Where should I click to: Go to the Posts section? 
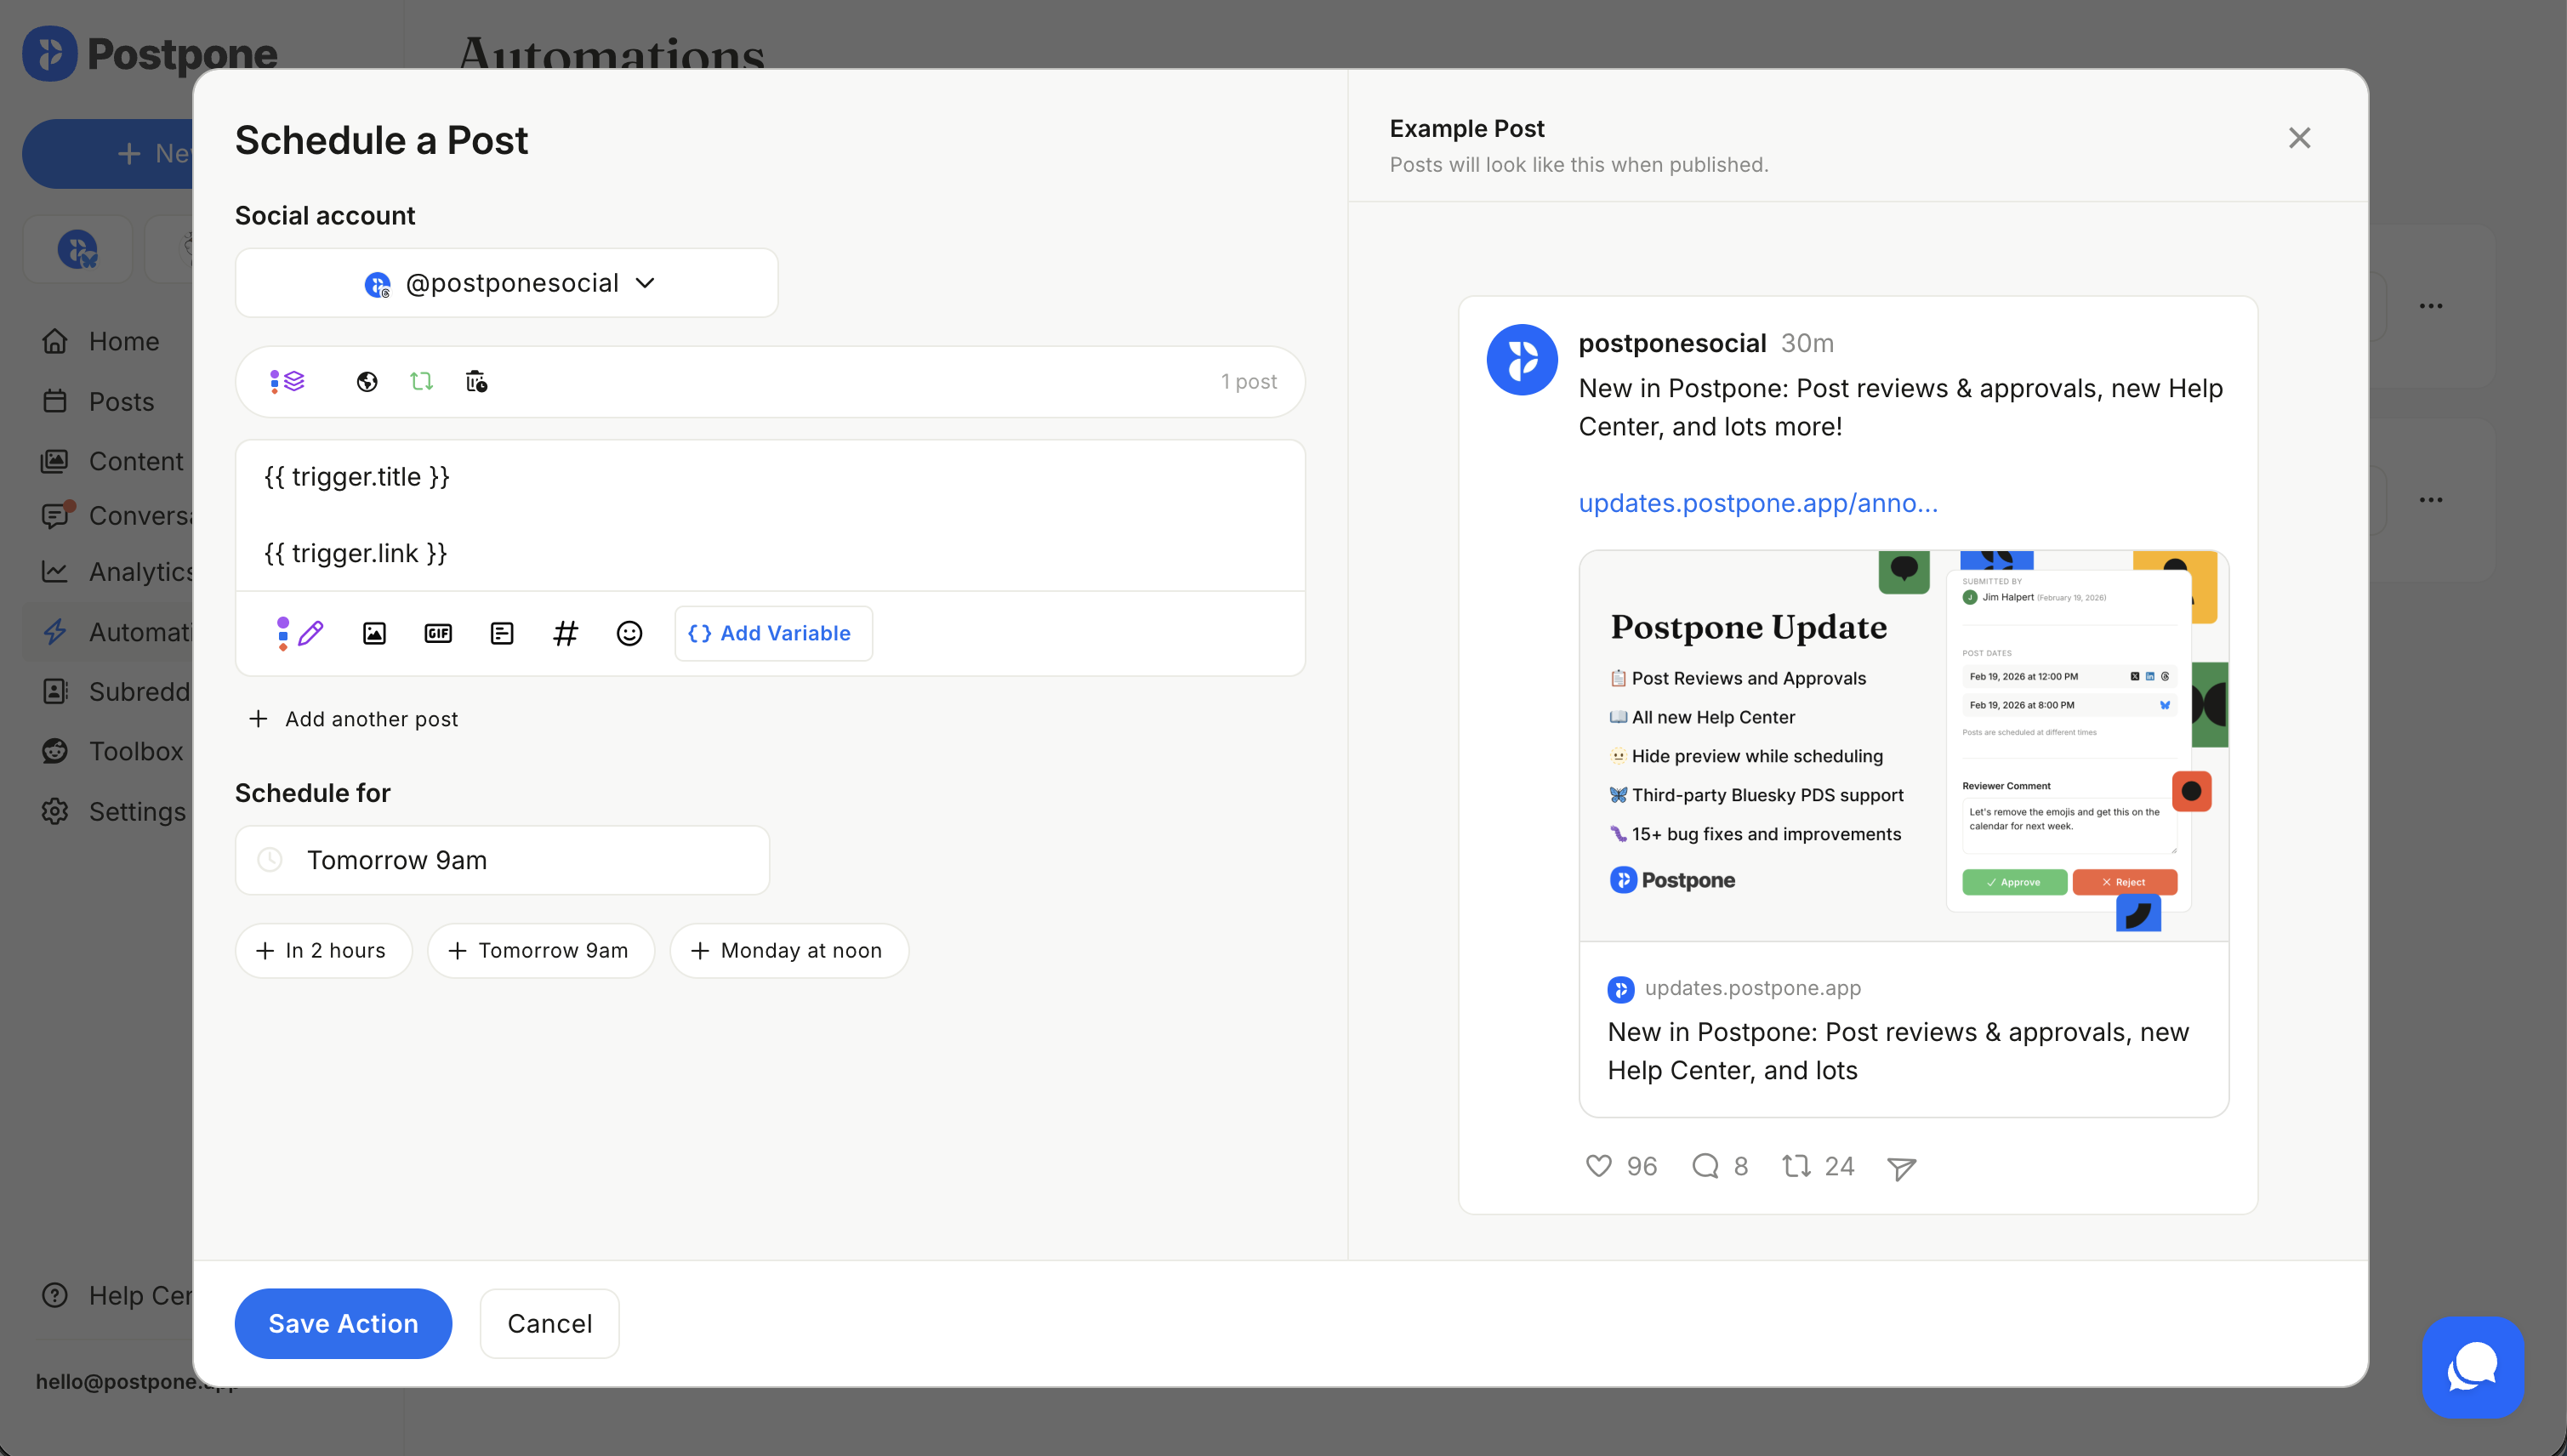[121, 402]
